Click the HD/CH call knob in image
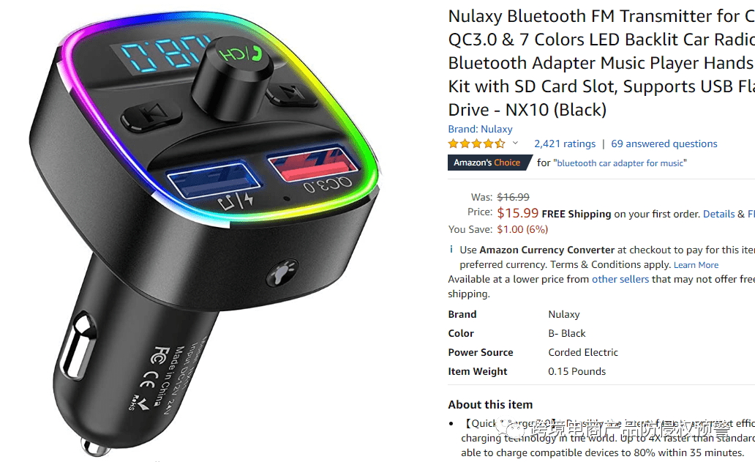This screenshot has width=755, height=462. point(233,77)
